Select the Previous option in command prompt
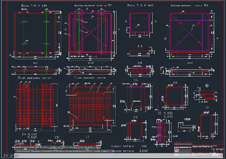 pyautogui.click(x=58, y=151)
